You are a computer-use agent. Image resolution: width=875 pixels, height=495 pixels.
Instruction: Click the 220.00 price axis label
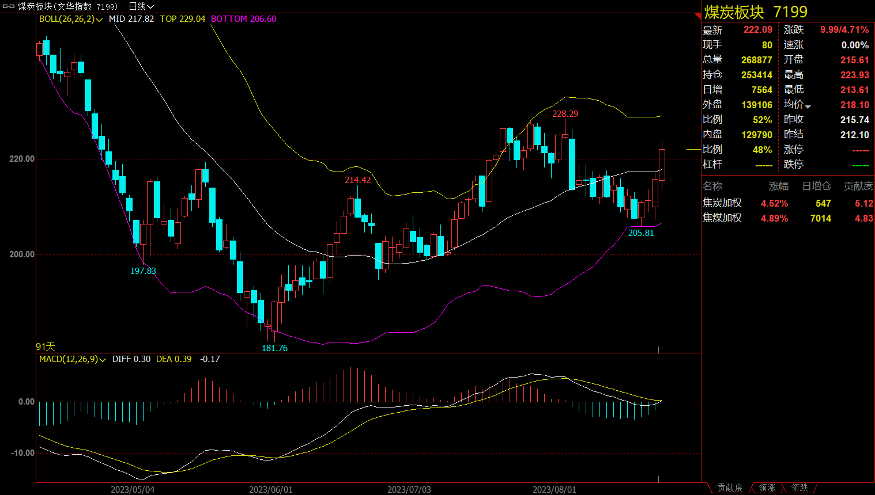click(22, 159)
